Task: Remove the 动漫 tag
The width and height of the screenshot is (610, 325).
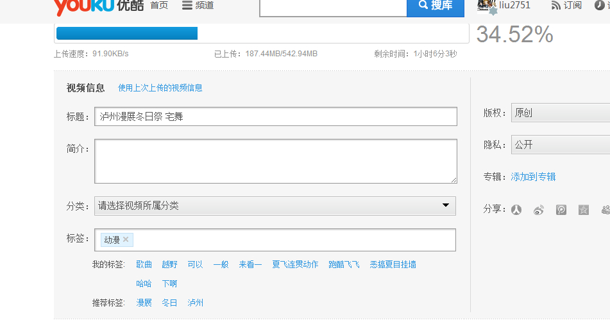Action: point(126,239)
